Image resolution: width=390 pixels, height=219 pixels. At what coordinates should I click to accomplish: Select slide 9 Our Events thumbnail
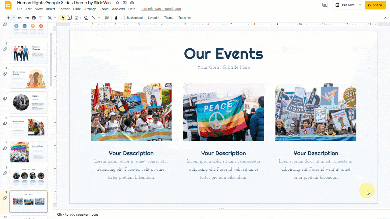click(29, 202)
